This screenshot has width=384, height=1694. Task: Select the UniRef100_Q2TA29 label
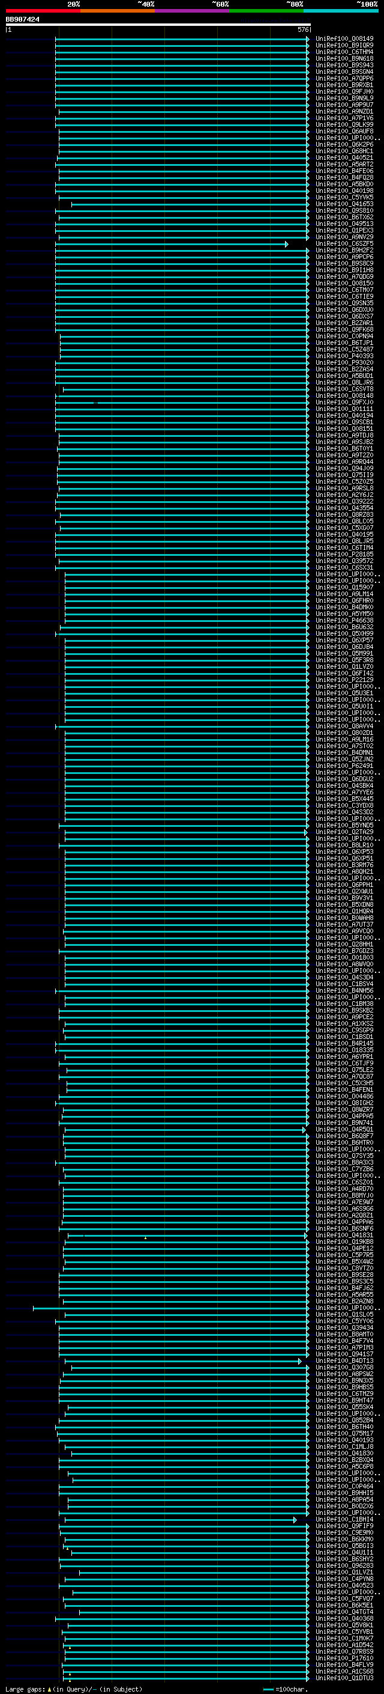coord(344,832)
